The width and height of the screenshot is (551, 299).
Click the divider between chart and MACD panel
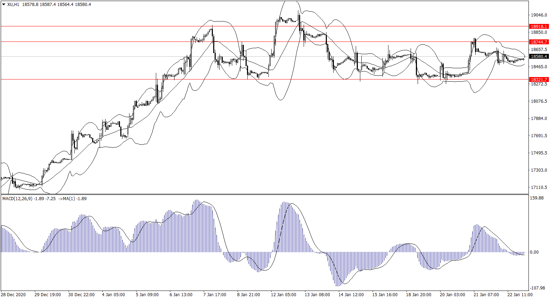264,194
